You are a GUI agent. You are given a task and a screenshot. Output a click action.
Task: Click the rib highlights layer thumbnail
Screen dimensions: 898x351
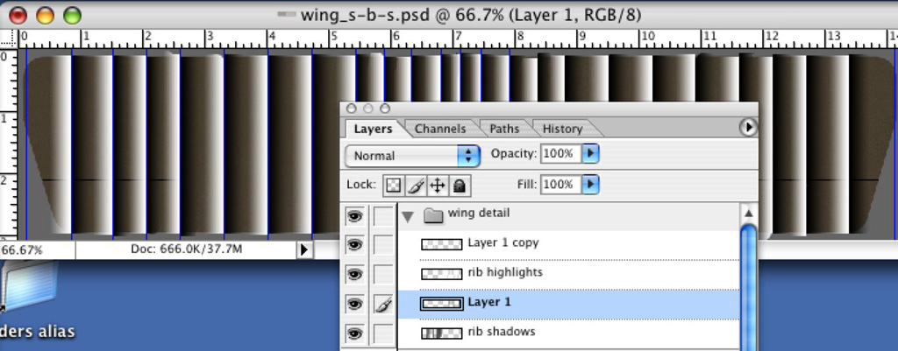point(442,274)
